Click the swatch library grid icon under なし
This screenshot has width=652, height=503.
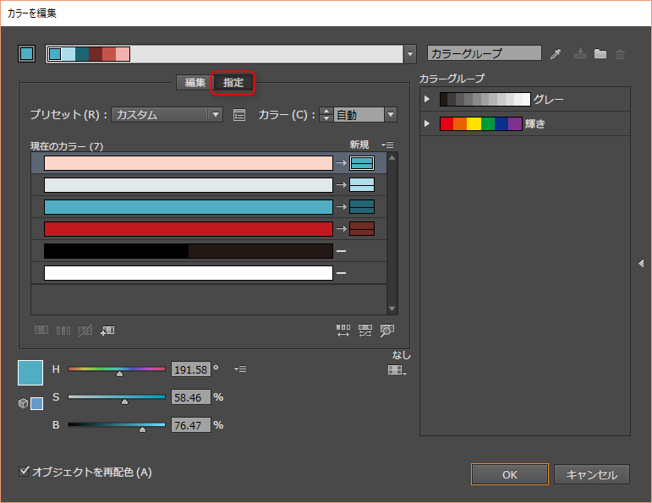[x=396, y=370]
